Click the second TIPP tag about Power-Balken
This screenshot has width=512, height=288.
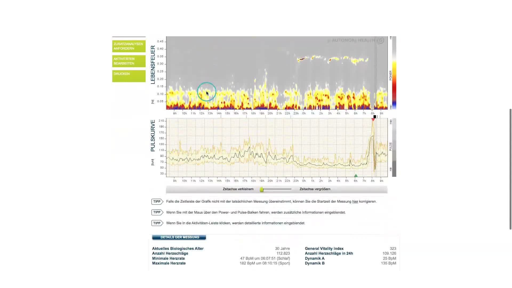157,212
